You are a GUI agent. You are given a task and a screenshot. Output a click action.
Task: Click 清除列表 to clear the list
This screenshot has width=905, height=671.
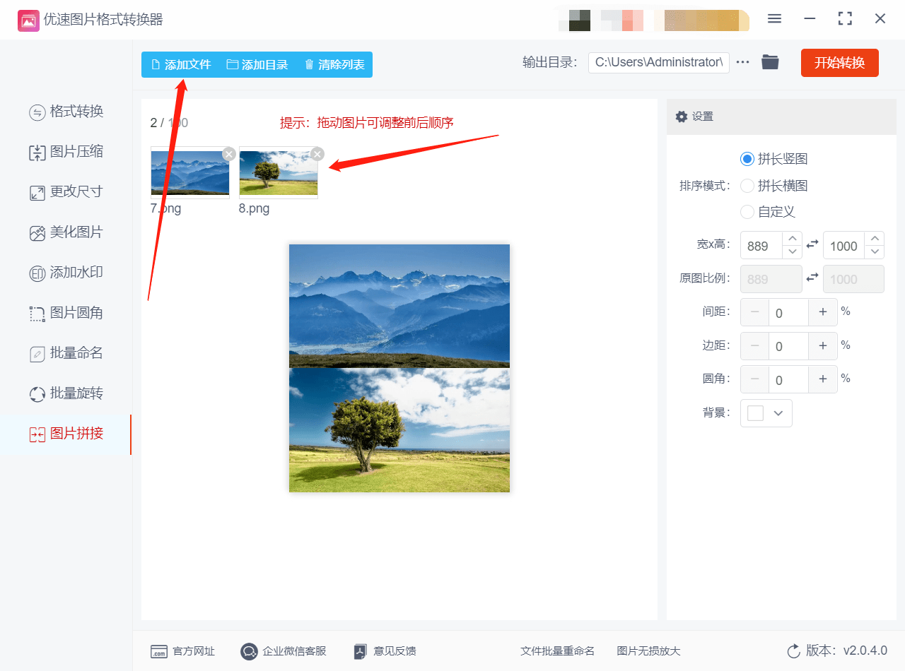click(x=334, y=64)
